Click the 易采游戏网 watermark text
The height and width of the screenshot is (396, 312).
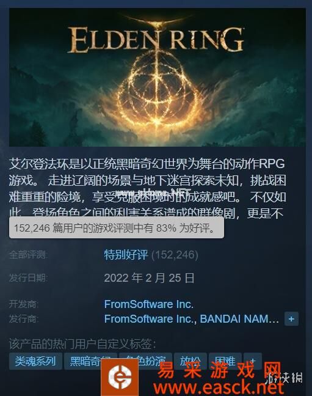[x=219, y=370]
